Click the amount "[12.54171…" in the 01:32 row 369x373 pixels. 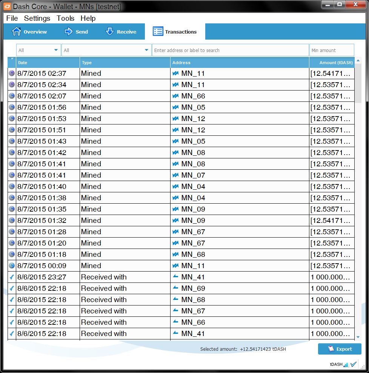pos(331,221)
